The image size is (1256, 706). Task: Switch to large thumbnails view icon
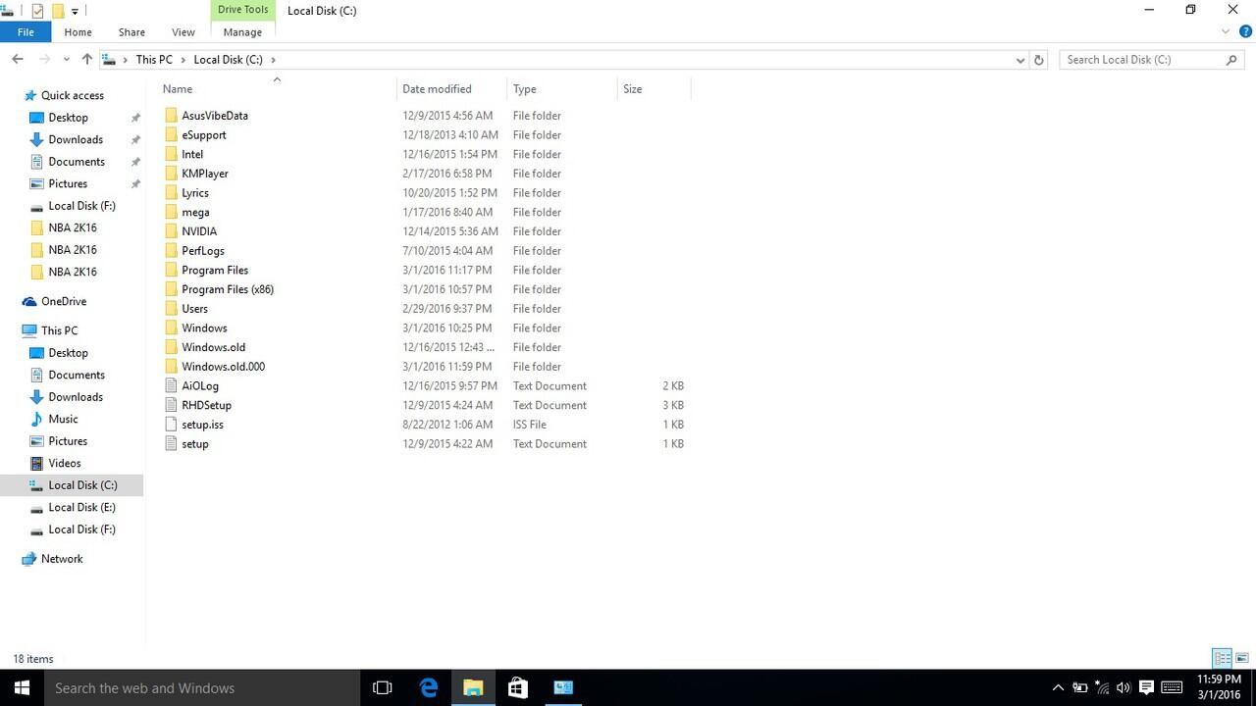click(x=1242, y=658)
